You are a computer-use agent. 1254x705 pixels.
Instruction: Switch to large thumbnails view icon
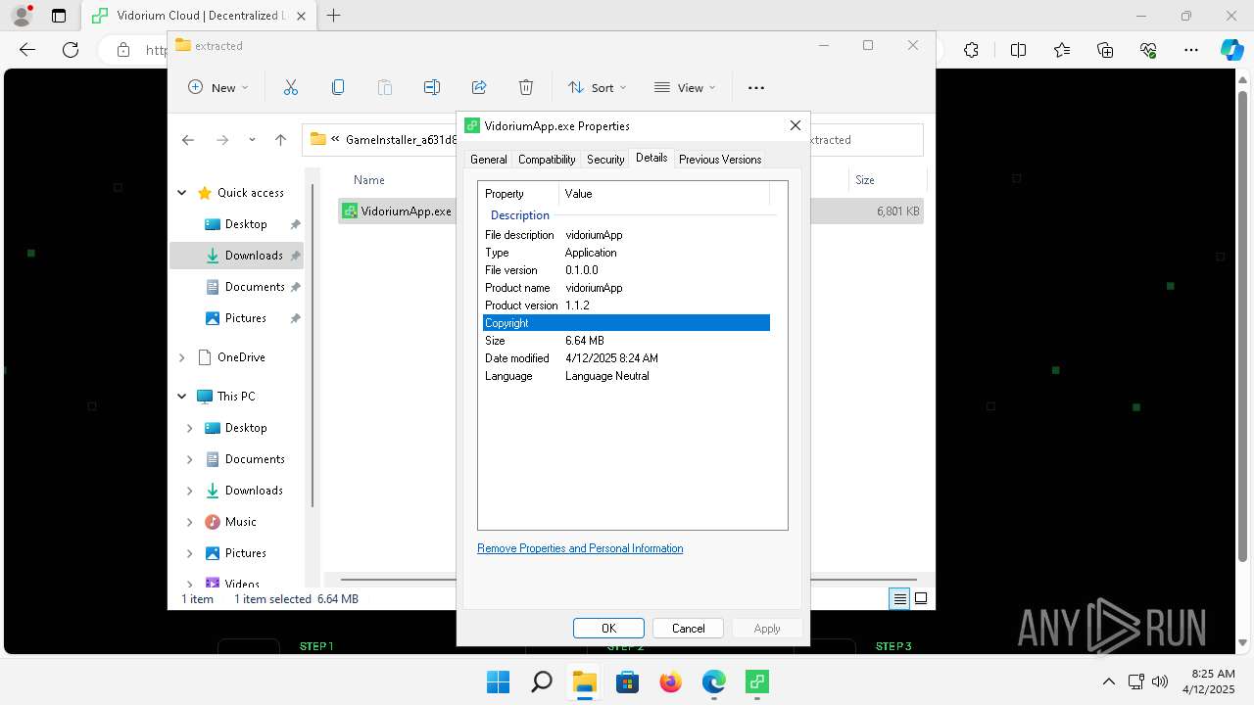(x=921, y=598)
